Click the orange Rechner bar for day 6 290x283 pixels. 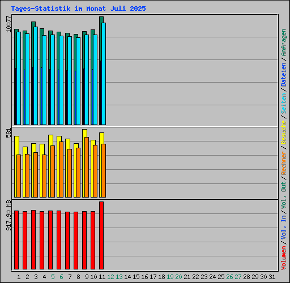click(x=61, y=169)
